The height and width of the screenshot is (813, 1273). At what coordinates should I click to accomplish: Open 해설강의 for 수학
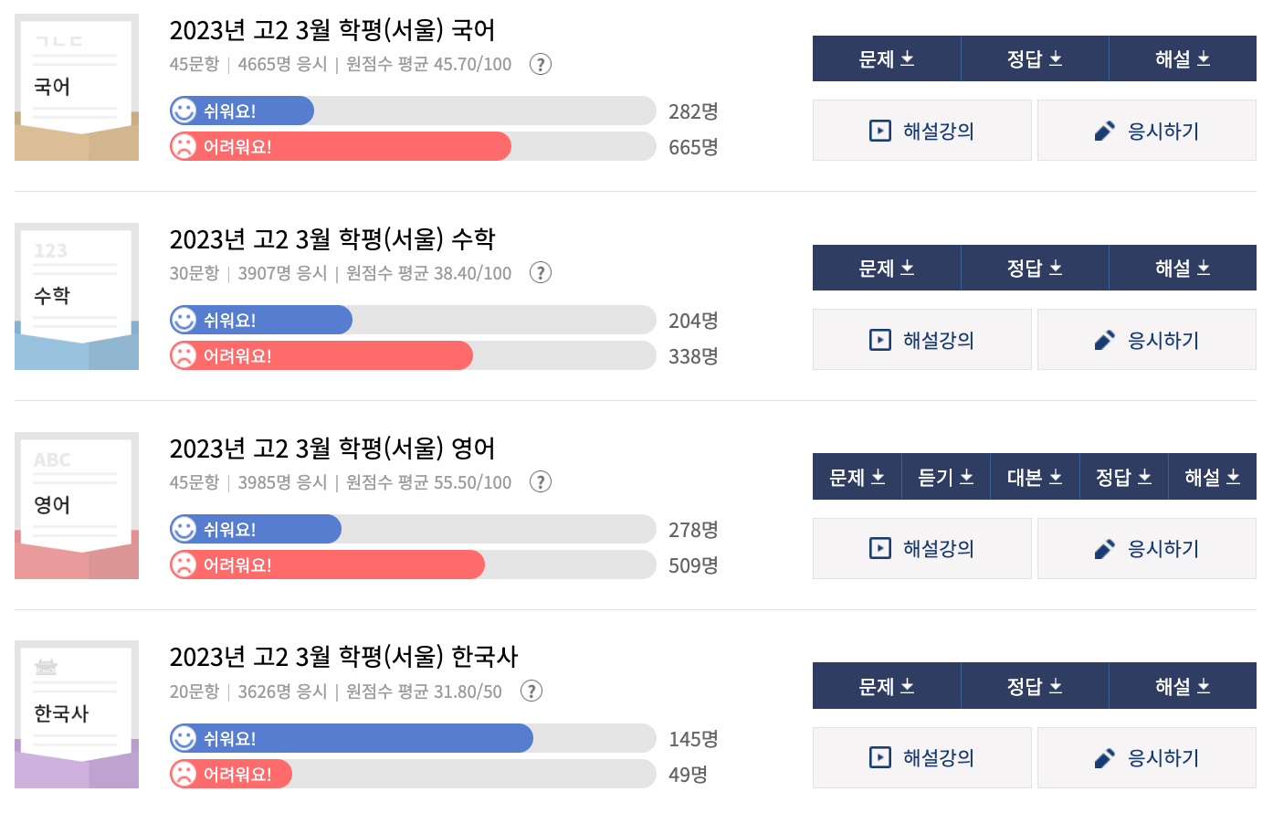921,339
